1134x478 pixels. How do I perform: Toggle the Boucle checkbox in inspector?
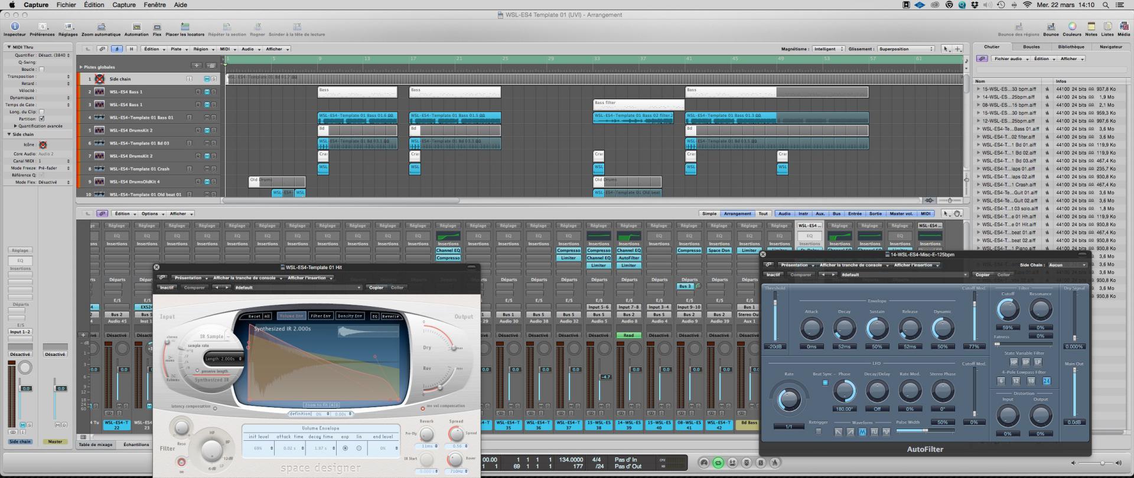41,69
